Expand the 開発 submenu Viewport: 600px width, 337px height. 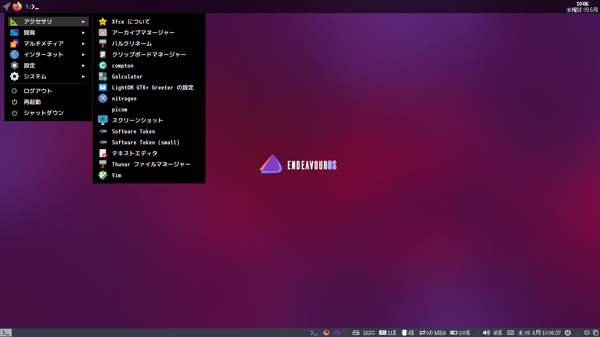(48, 32)
